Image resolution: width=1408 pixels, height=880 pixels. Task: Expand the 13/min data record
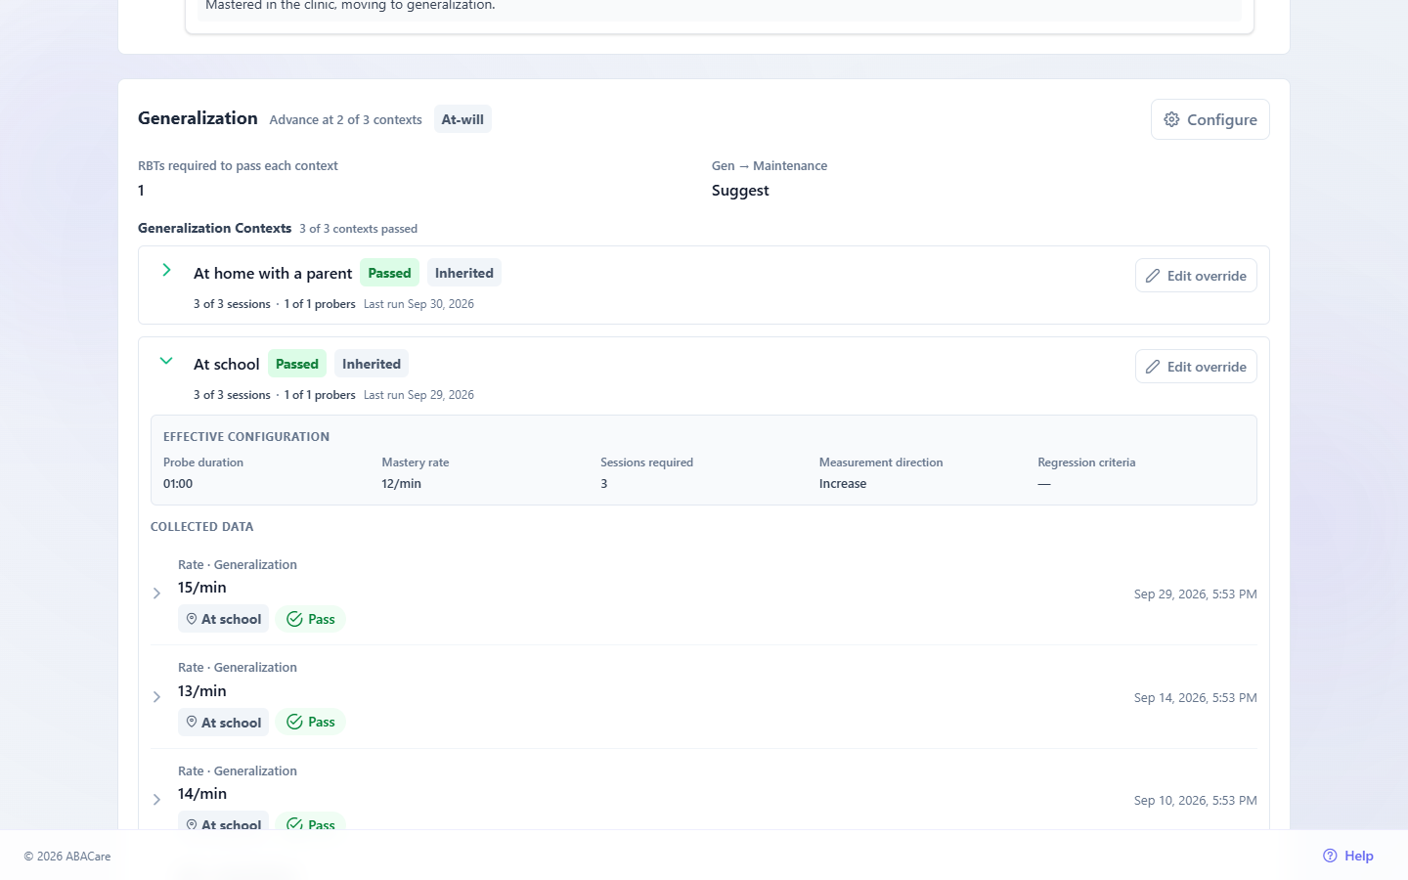click(x=156, y=697)
